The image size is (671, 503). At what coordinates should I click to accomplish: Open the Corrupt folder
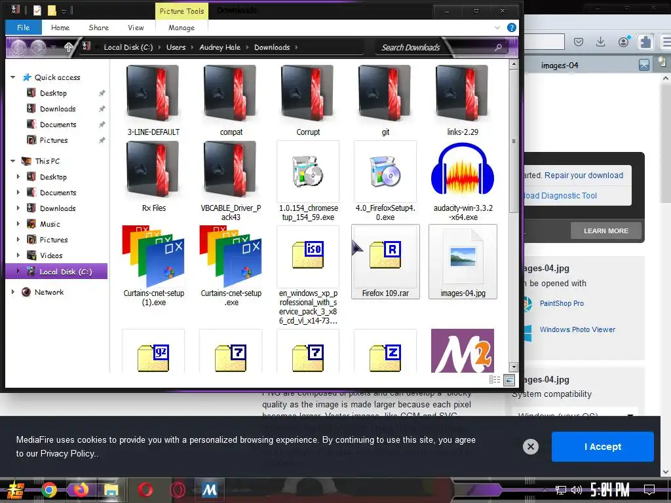pos(308,100)
